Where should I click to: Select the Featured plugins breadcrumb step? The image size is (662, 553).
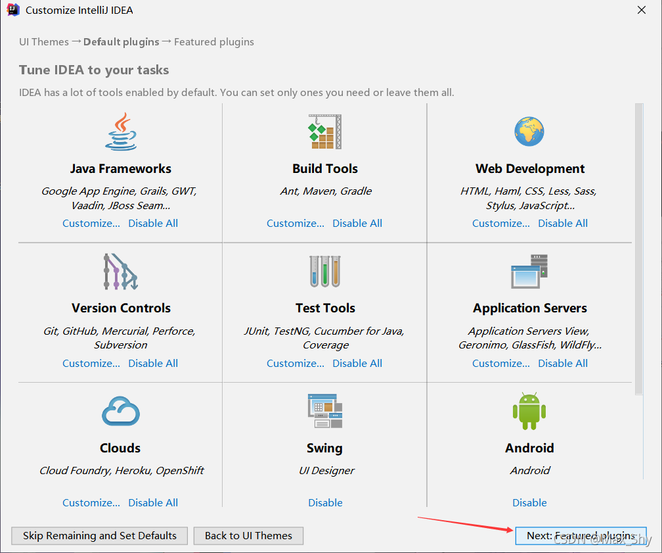(214, 42)
